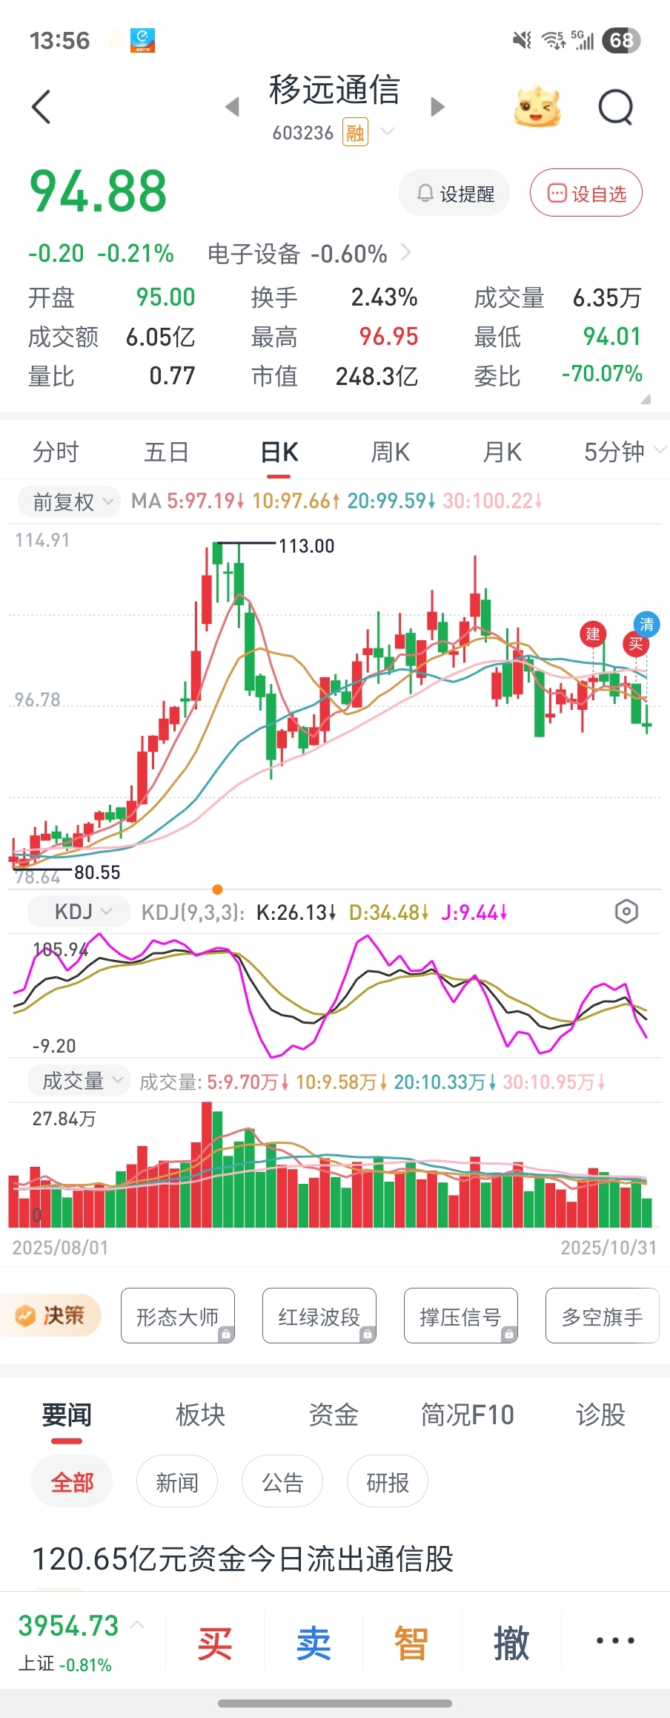670x1718 pixels.
Task: Open the locked 红绿波段 tool
Action: 319,1316
